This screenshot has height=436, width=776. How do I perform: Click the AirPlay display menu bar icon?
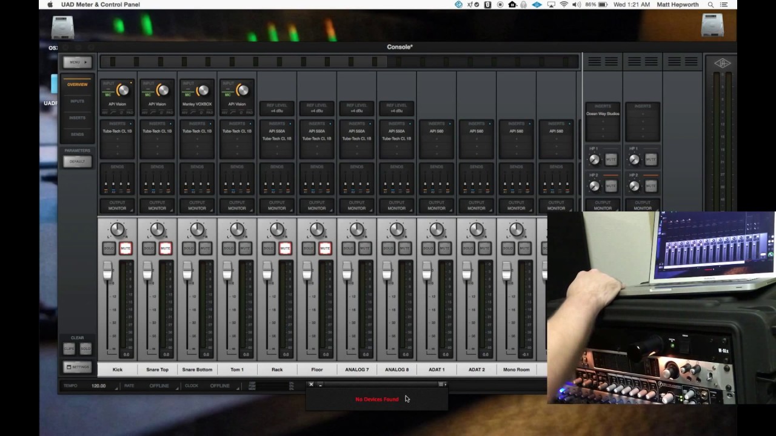pyautogui.click(x=550, y=5)
